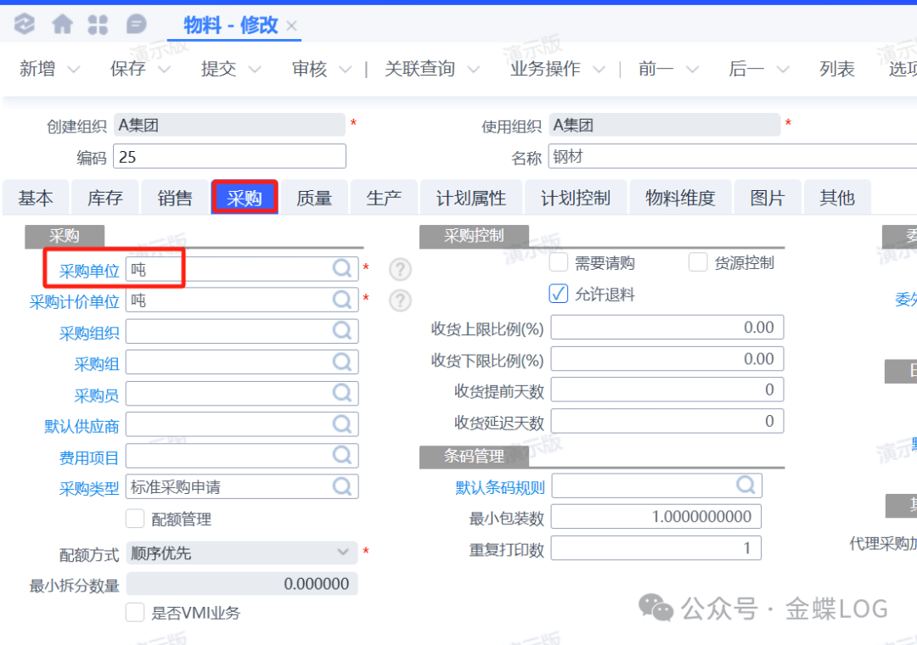
Task: Expand the 保存 dropdown arrow
Action: point(164,70)
